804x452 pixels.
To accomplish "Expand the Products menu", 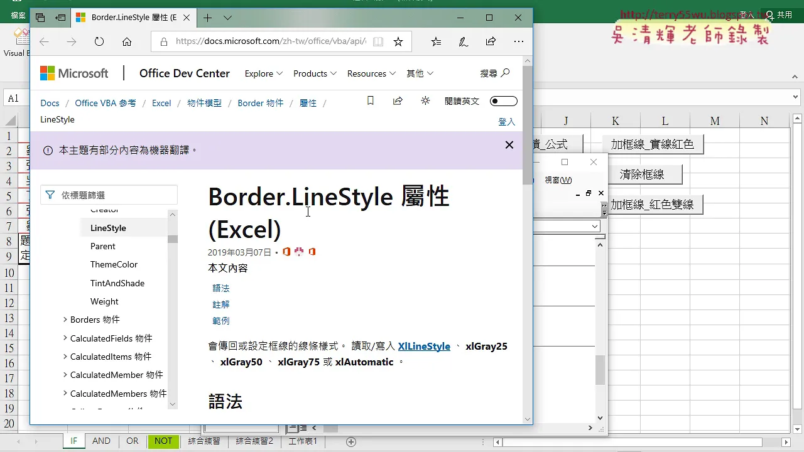I will click(x=315, y=73).
